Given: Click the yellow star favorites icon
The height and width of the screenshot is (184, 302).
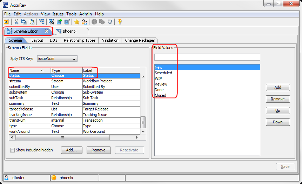Looking at the screenshot, I should coord(76,22).
